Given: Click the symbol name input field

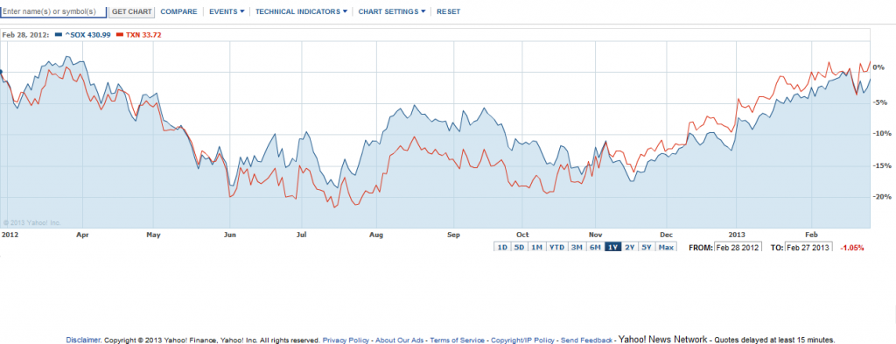Looking at the screenshot, I should pos(53,11).
